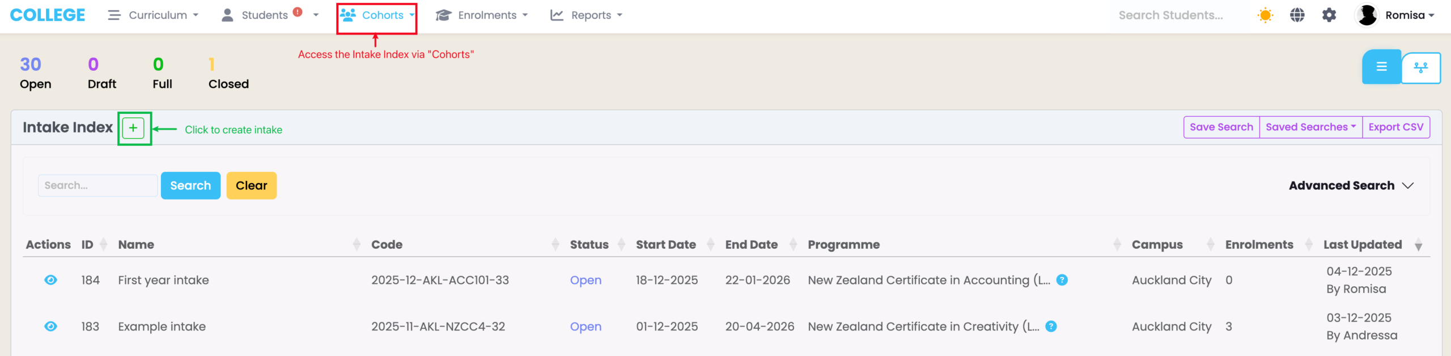Click the Romisa profile avatar

[1367, 15]
